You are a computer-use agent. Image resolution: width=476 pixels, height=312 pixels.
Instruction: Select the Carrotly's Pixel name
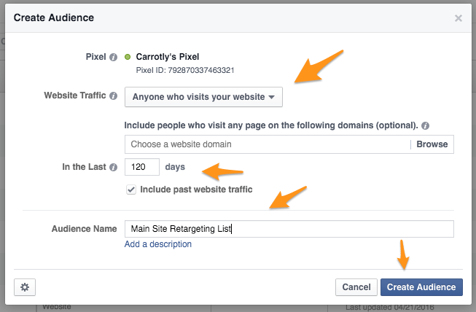tap(168, 57)
